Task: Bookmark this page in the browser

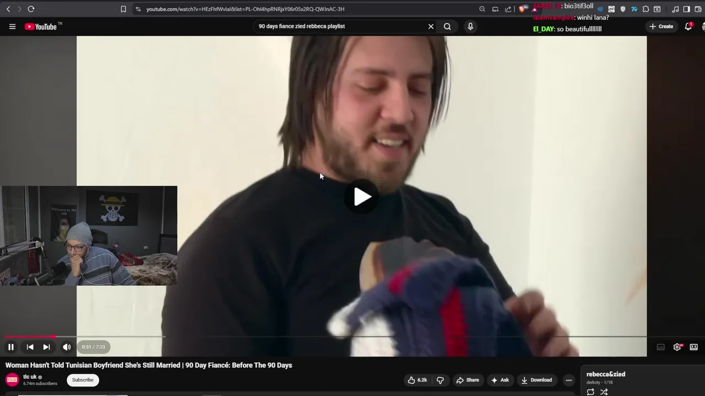Action: pyautogui.click(x=123, y=9)
